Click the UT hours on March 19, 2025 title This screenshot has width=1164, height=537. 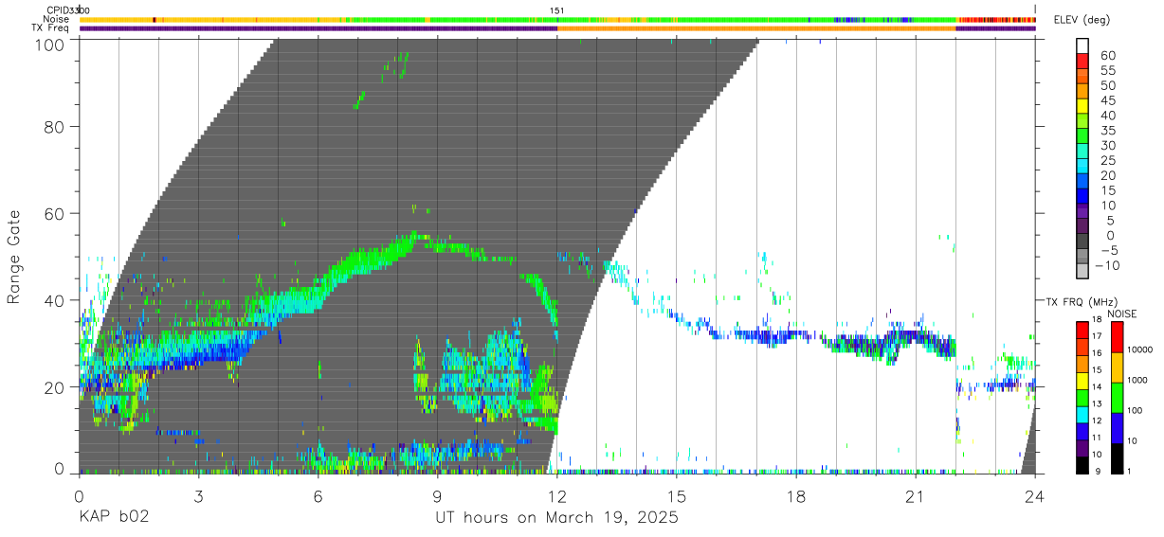pyautogui.click(x=556, y=519)
